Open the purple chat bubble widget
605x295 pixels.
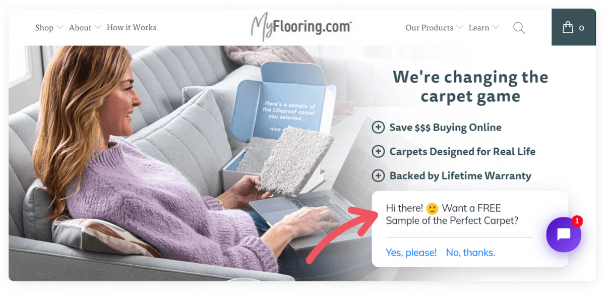[x=564, y=234]
